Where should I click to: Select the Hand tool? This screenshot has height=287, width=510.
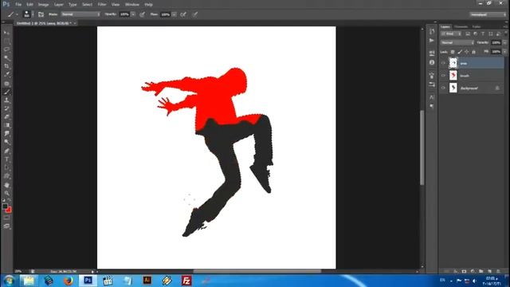tap(6, 185)
